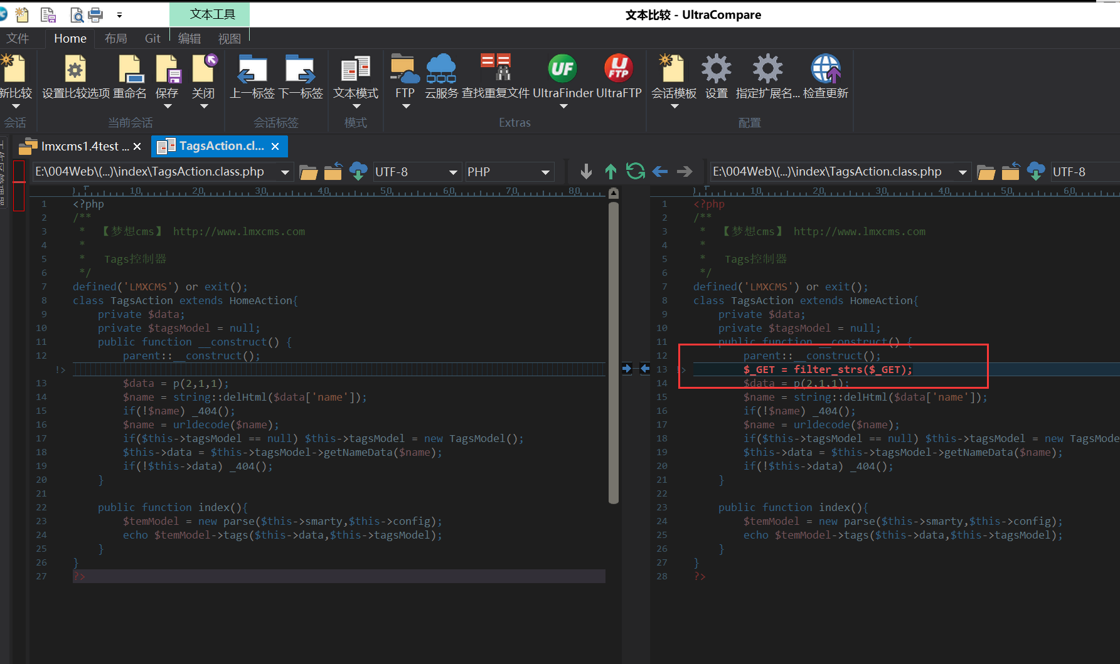Launch UltraFTP
The image size is (1120, 664).
pos(619,68)
